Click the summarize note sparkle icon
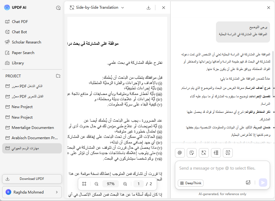The width and height of the screenshot is (275, 201). tap(192, 153)
